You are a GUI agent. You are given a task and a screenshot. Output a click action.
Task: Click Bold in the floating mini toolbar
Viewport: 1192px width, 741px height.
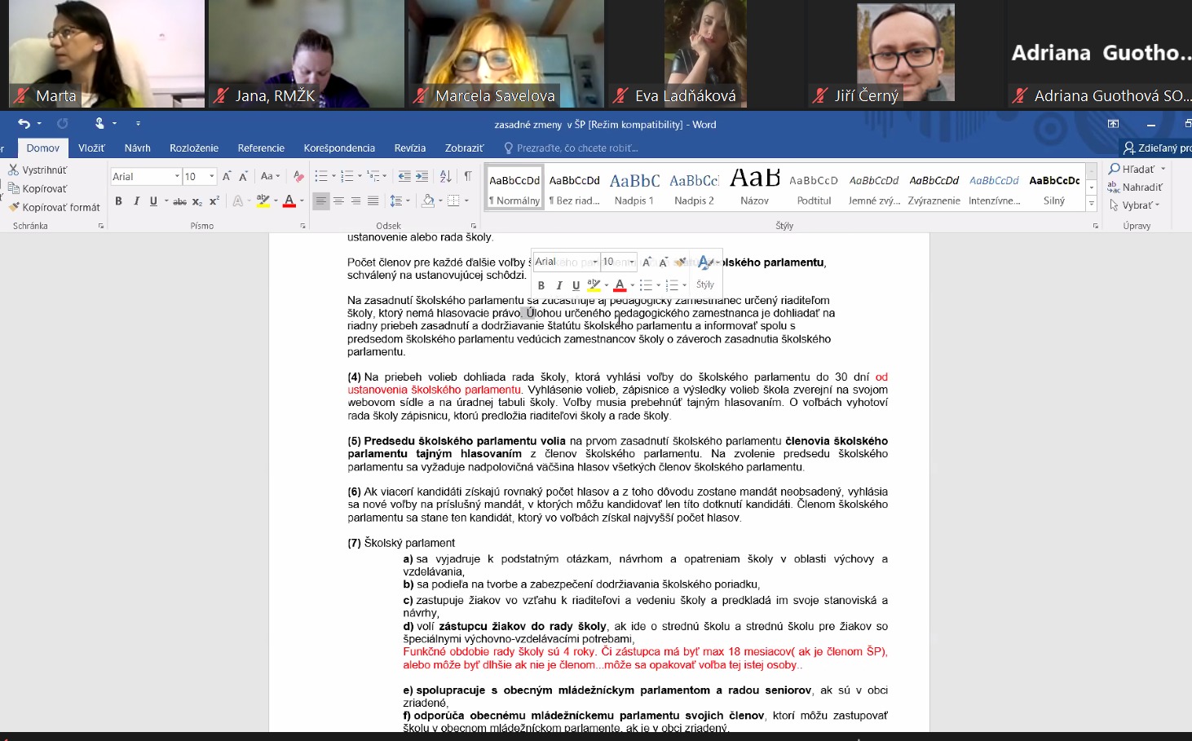[x=541, y=285]
